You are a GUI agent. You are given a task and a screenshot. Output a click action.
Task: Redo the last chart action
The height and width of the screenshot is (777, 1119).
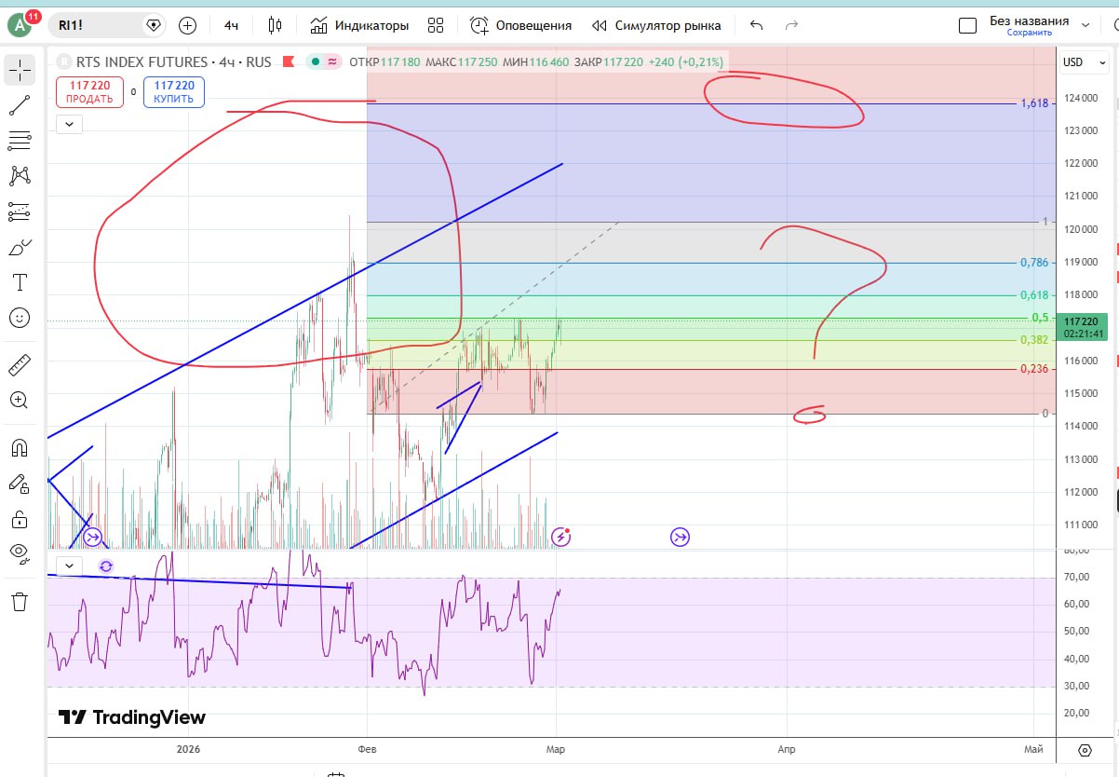tap(791, 25)
